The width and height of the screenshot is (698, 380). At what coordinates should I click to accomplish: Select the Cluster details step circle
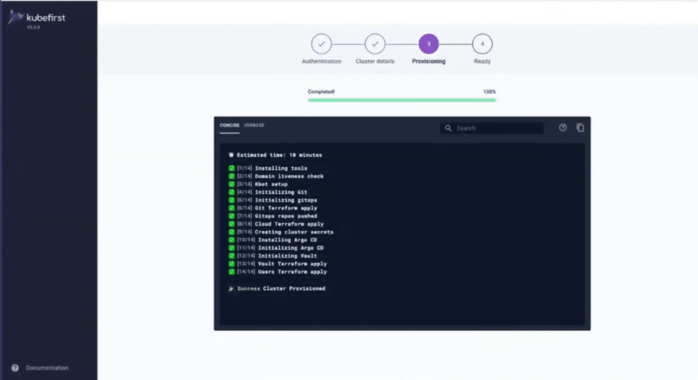click(375, 44)
